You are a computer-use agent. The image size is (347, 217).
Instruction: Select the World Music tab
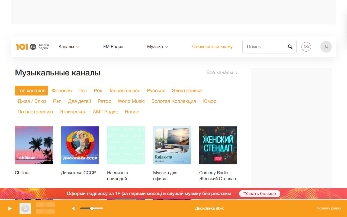tap(131, 101)
